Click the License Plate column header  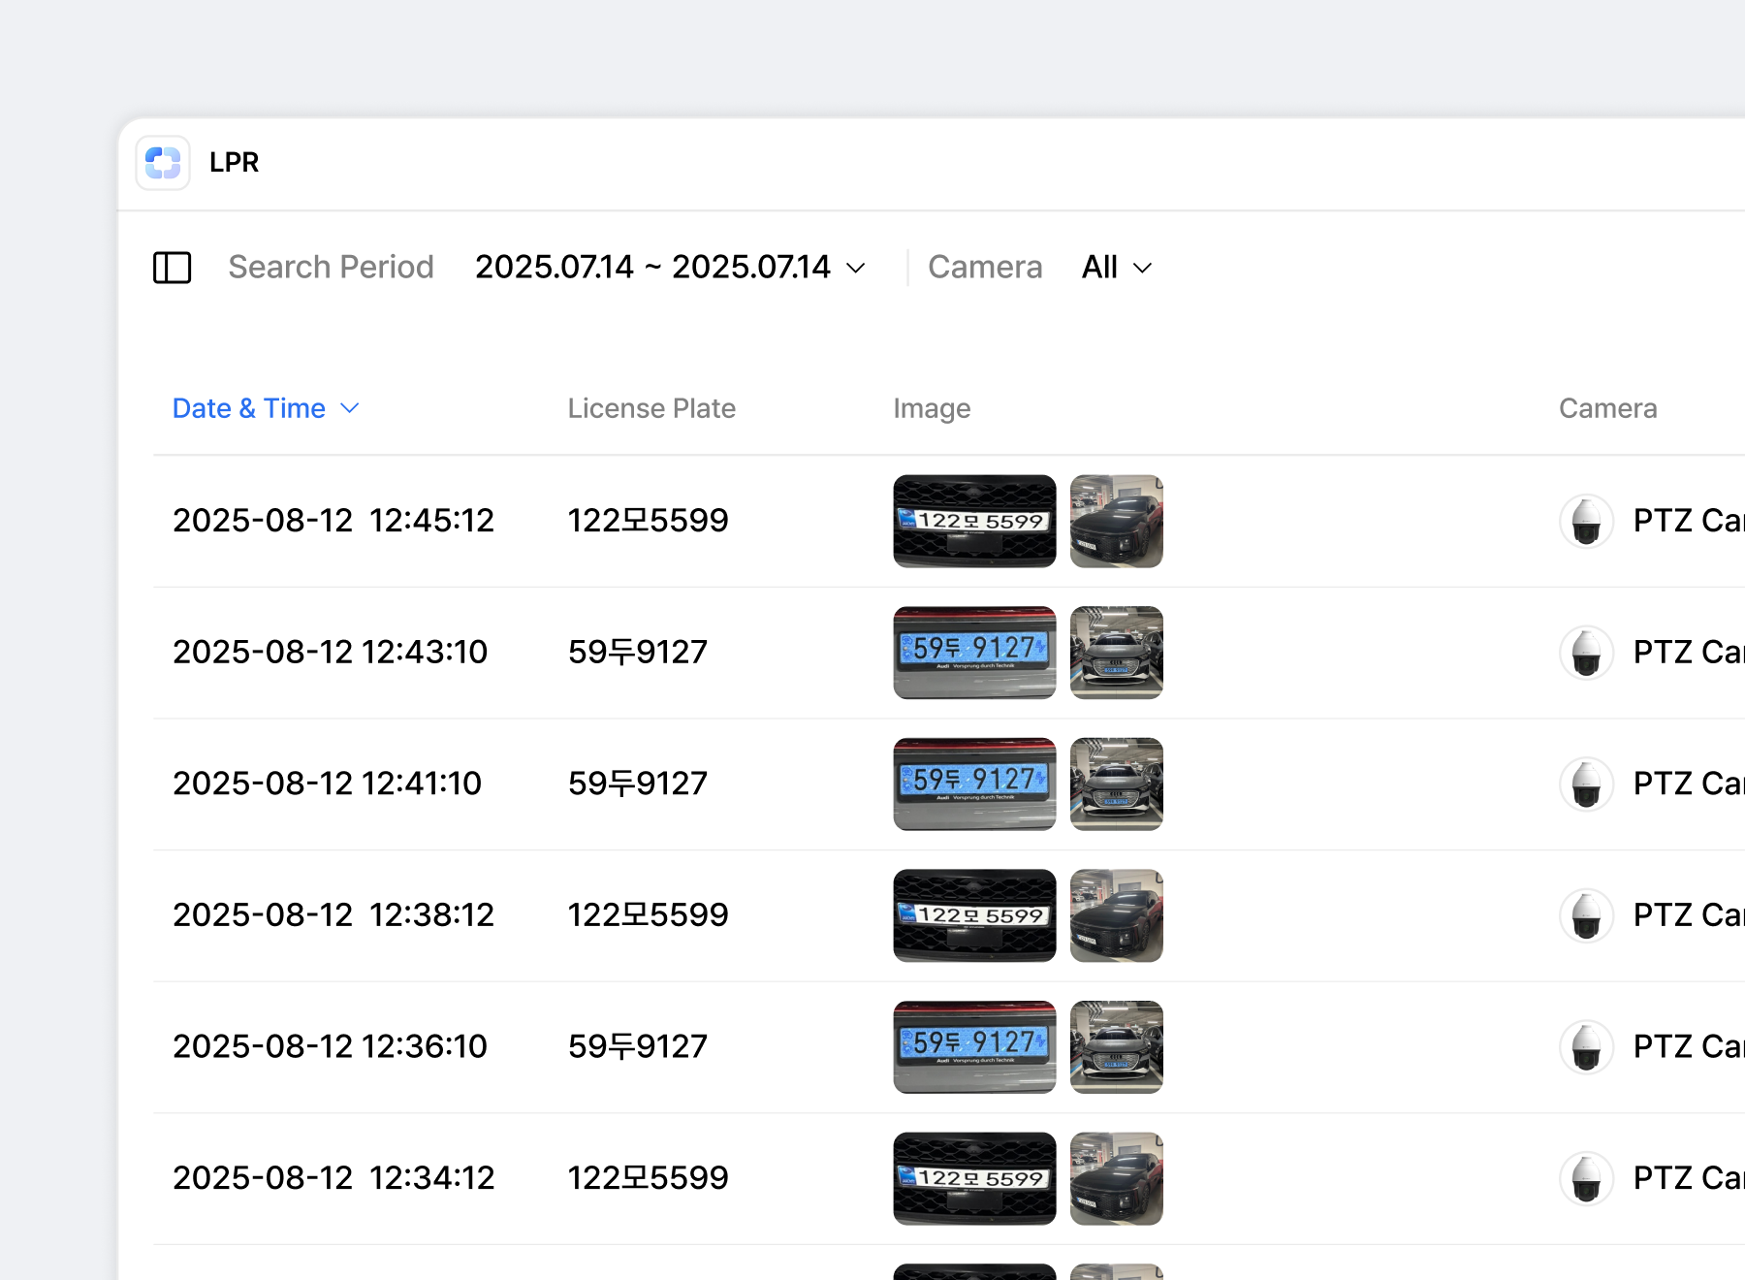[651, 408]
